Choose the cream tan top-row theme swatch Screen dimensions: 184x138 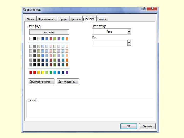point(39,39)
